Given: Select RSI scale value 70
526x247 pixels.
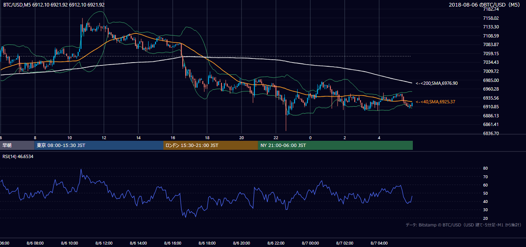Looking at the screenshot, I should [x=486, y=177].
